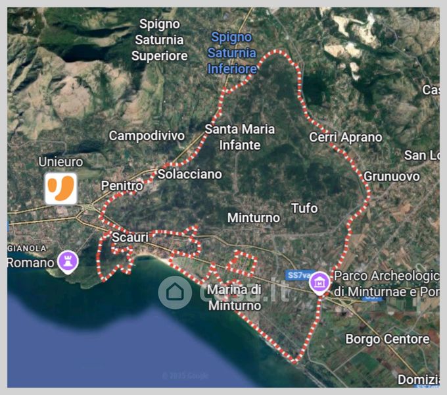Click the Unieuro store name text
Viewport: 447px width, 395px height.
60,162
